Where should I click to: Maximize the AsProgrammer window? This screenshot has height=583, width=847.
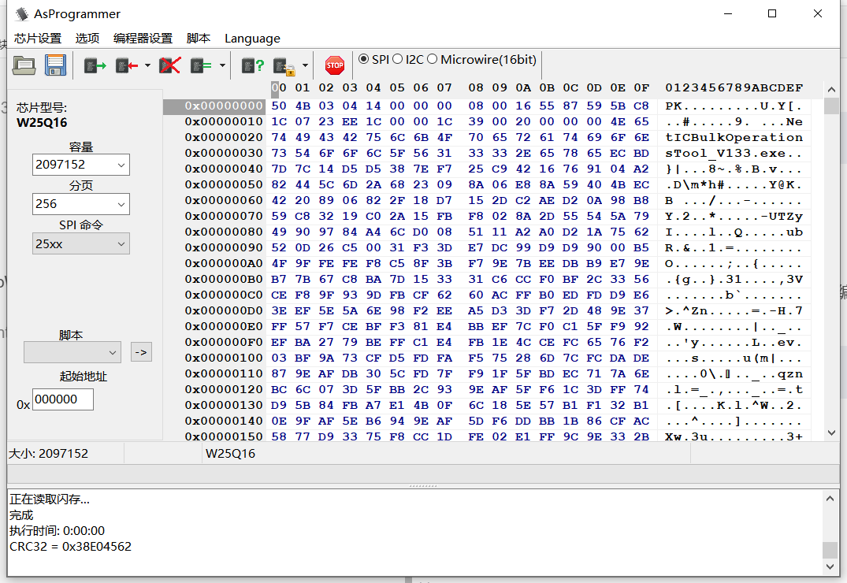772,13
